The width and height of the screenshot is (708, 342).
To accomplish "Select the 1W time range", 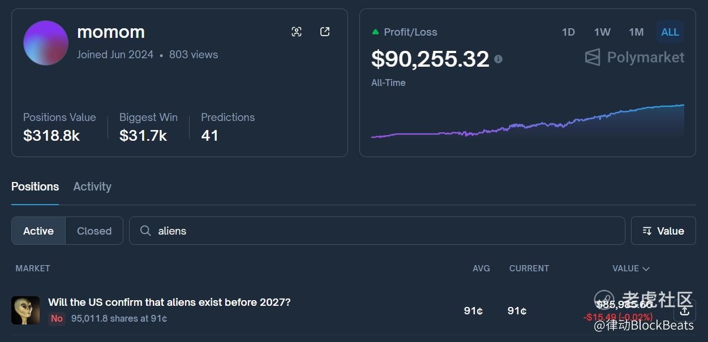I will [602, 32].
